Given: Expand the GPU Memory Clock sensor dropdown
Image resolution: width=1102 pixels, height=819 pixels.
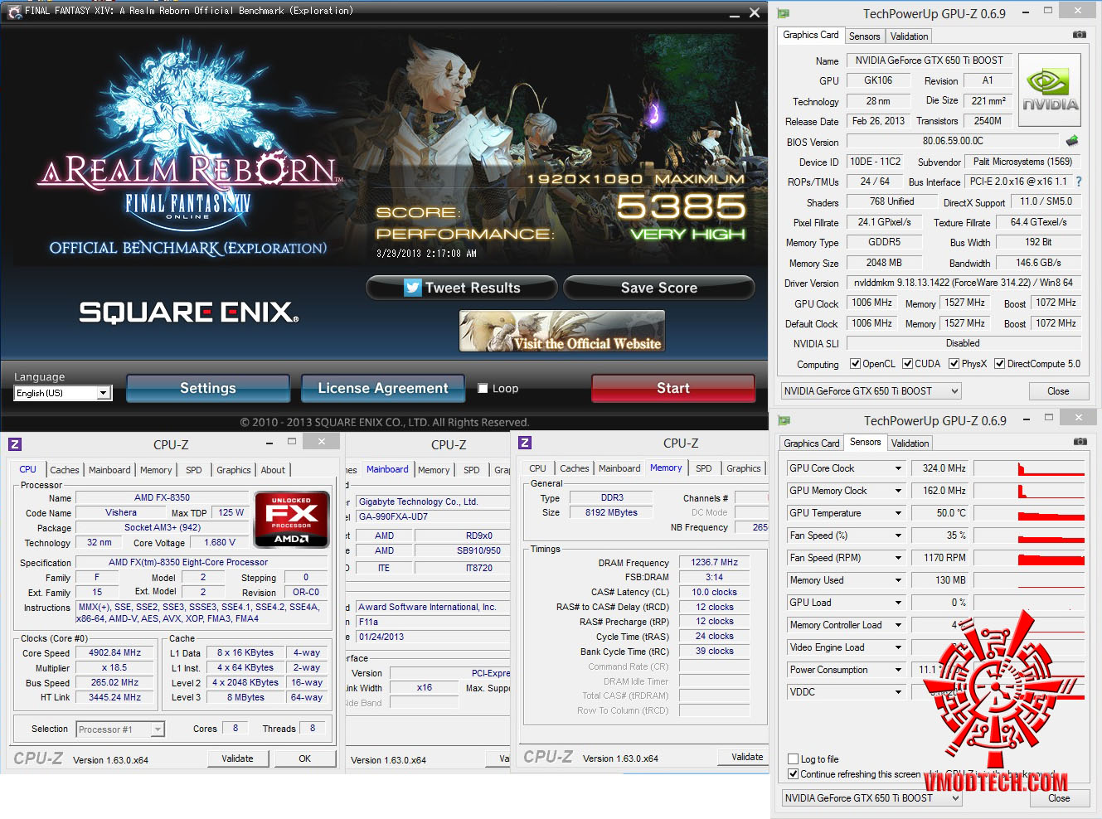Looking at the screenshot, I should [x=898, y=491].
